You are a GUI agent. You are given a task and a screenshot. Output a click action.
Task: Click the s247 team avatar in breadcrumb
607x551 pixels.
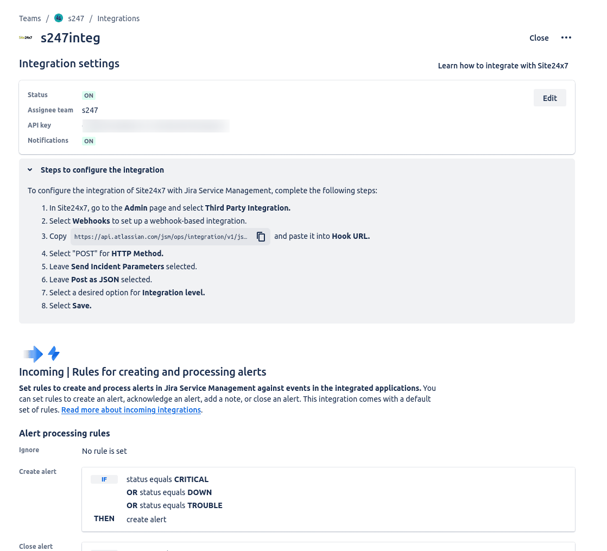click(x=58, y=18)
